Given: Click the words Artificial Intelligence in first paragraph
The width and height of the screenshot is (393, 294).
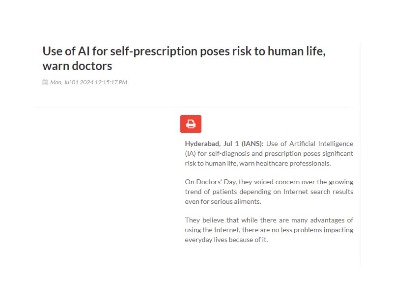Looking at the screenshot, I should (x=321, y=144).
